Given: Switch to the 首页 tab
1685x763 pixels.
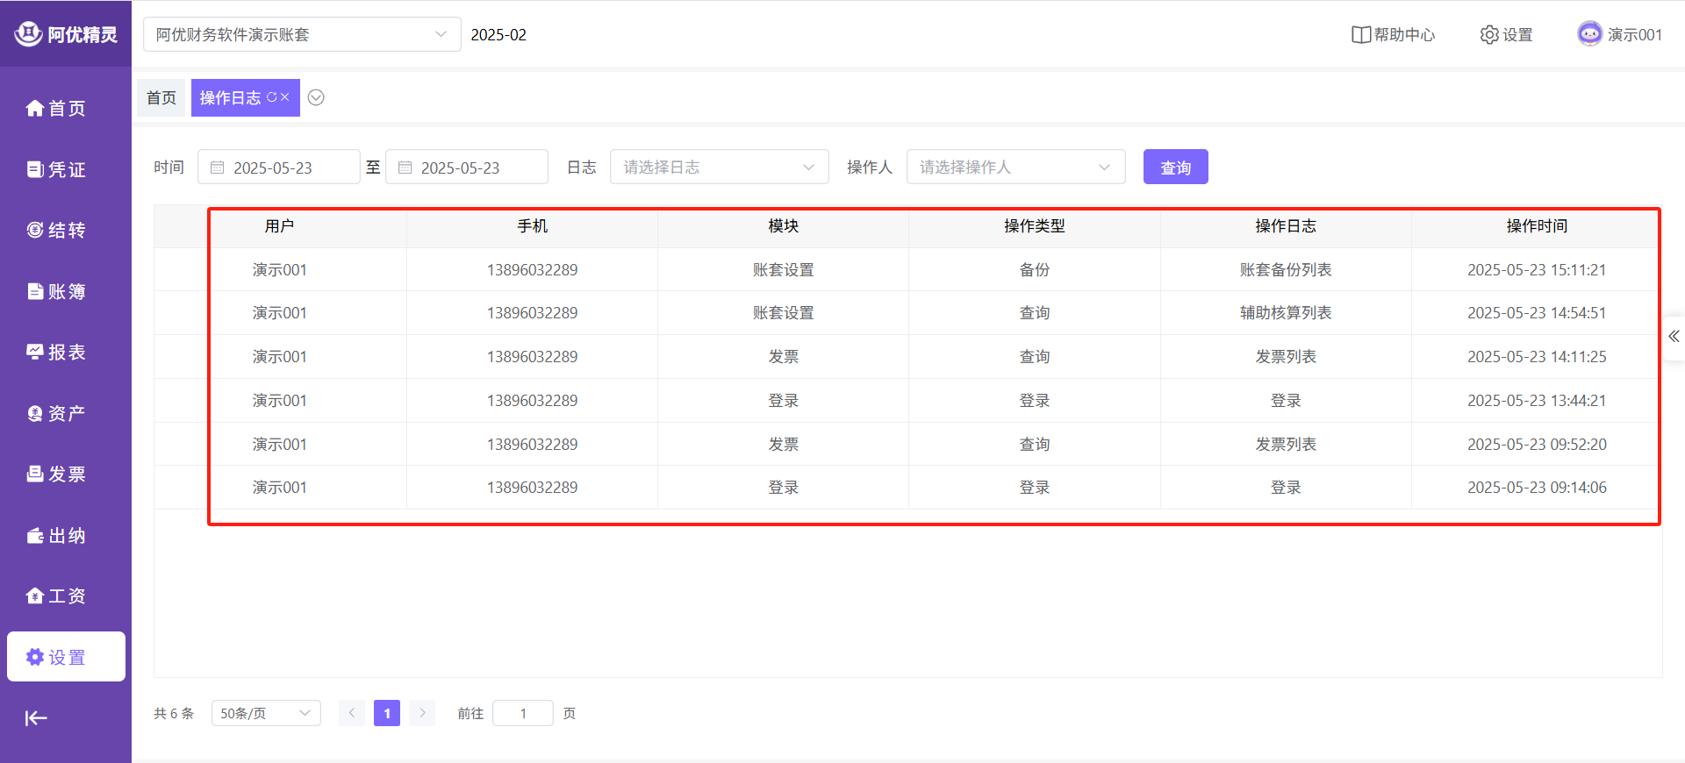Looking at the screenshot, I should coord(161,97).
